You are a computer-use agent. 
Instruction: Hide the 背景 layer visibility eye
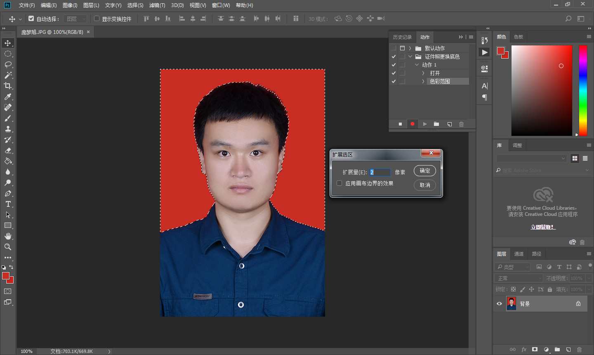[x=499, y=304]
